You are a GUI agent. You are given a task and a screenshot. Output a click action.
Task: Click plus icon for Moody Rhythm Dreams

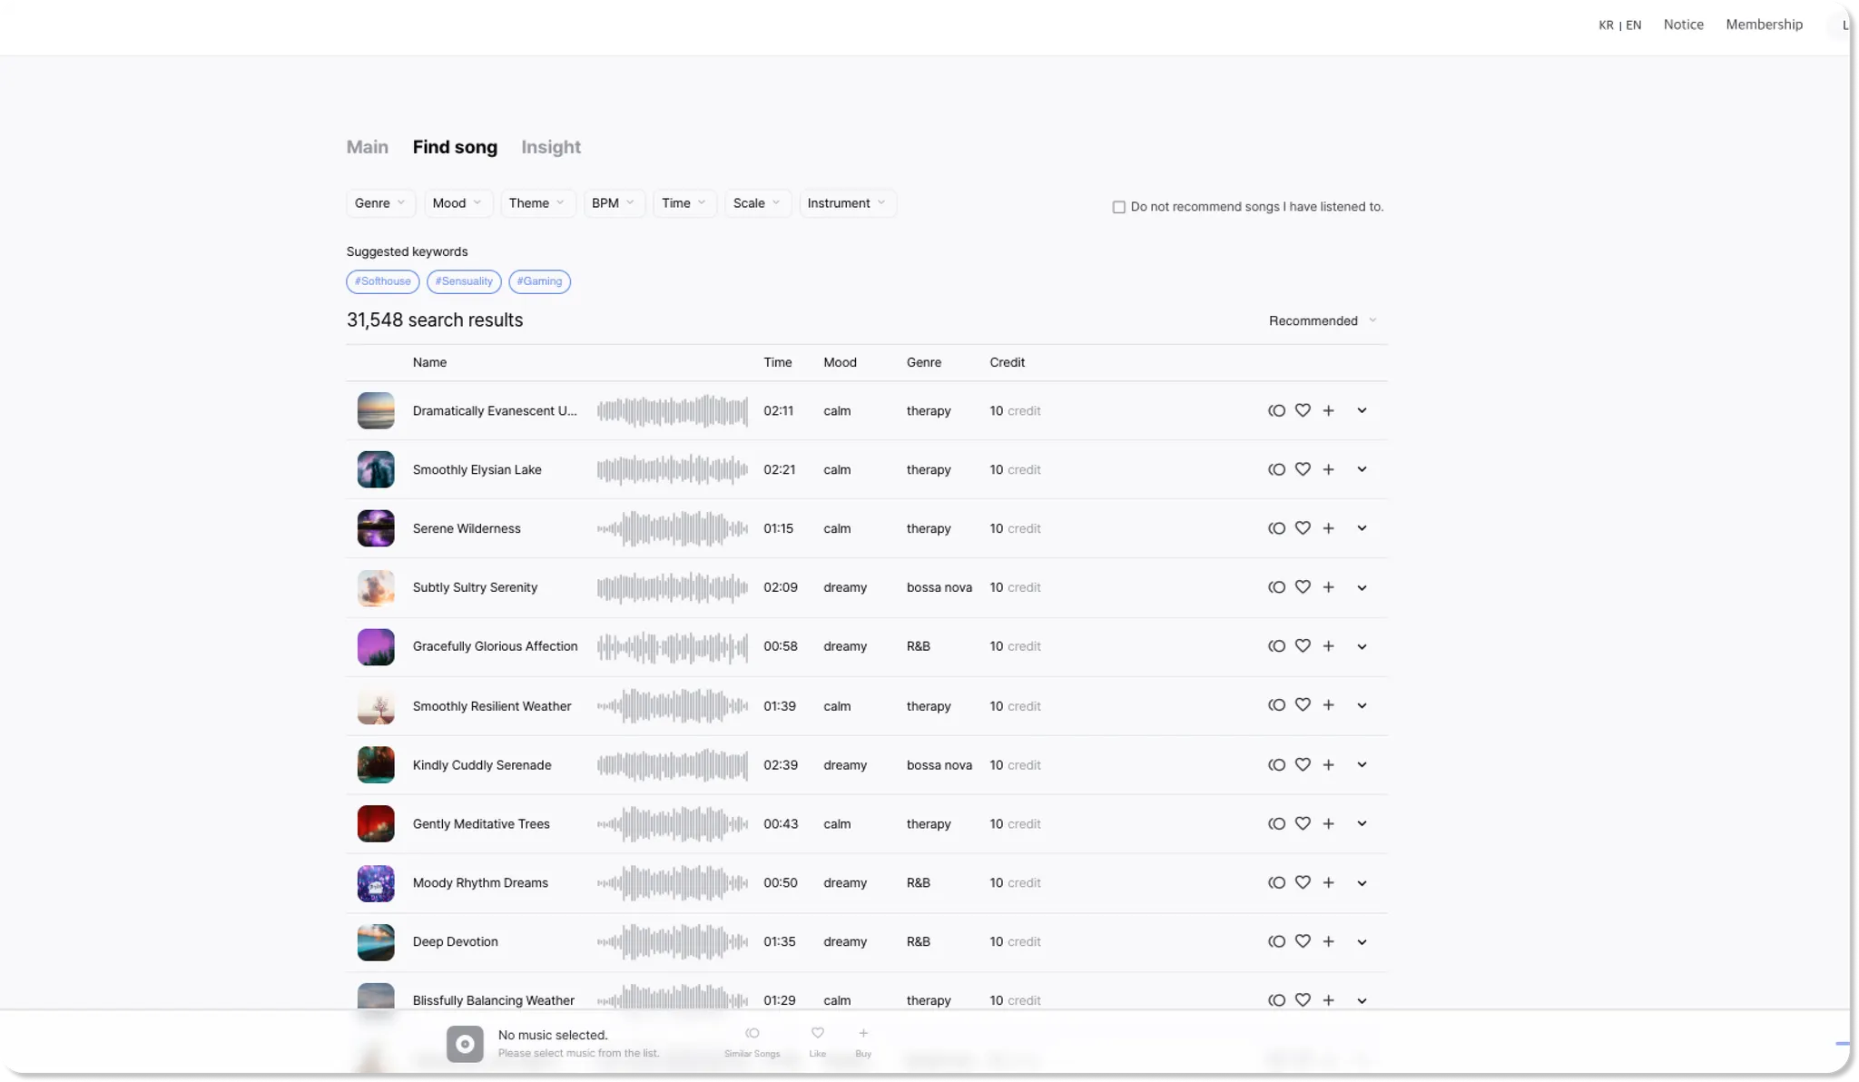pos(1328,883)
